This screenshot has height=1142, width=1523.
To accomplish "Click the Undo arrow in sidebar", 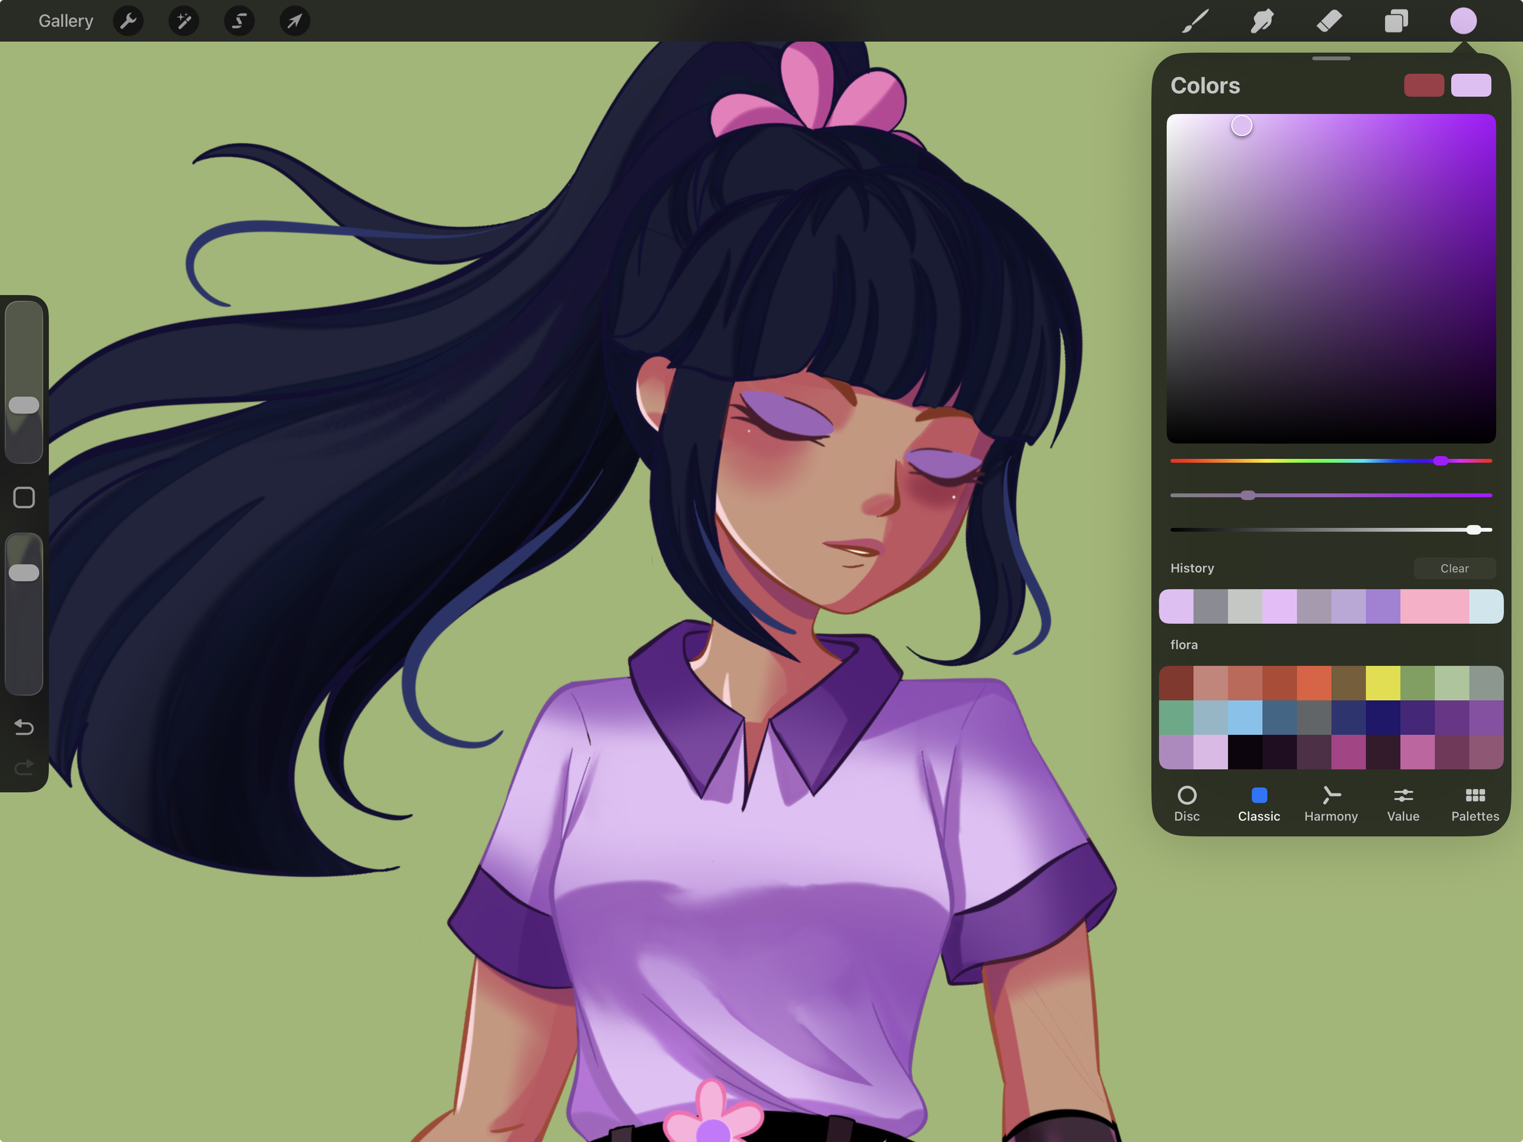I will click(24, 728).
